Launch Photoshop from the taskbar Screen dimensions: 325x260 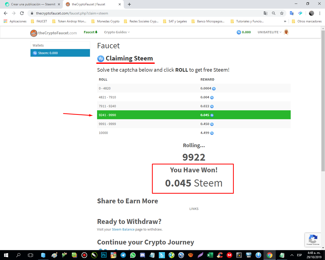tap(104, 255)
